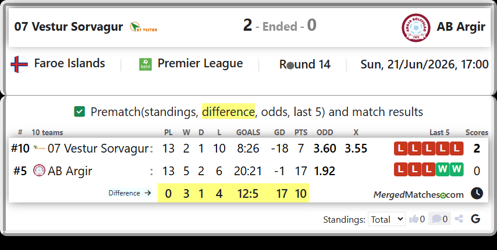
Task: Click the Faroe Islands country label
Action: click(69, 63)
